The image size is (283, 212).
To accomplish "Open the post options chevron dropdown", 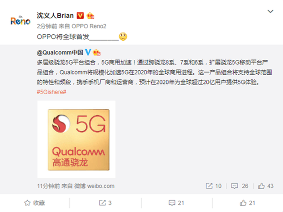I will coord(270,11).
